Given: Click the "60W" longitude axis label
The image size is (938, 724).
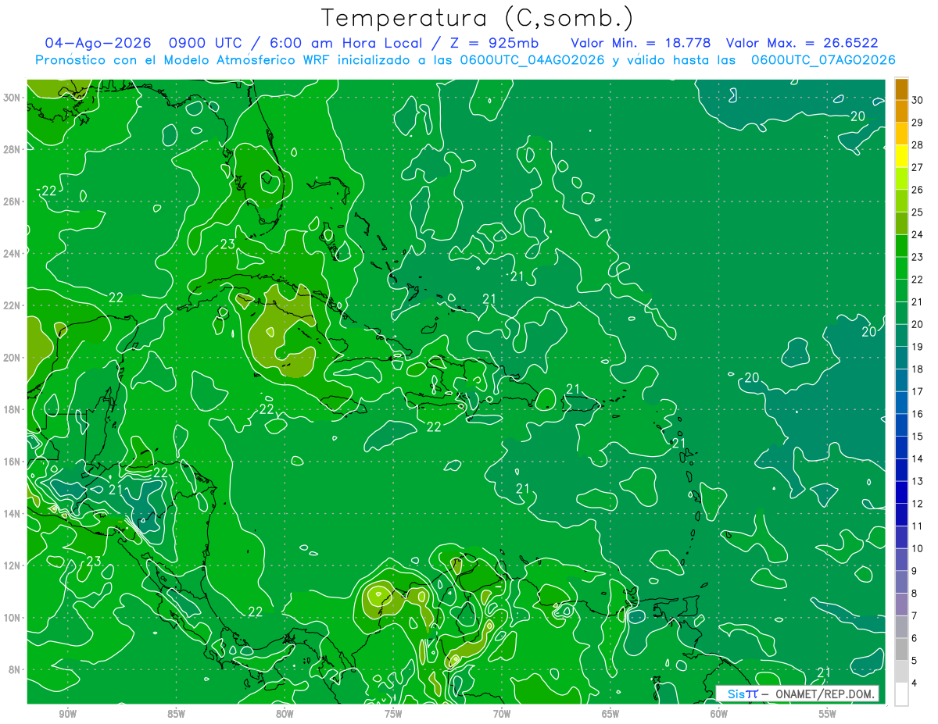Looking at the screenshot, I should (719, 714).
